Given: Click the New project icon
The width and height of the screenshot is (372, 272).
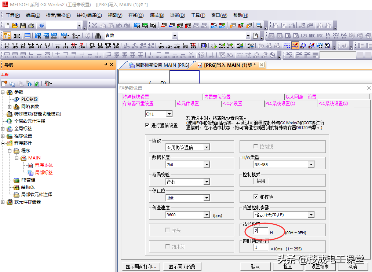Looking at the screenshot, I should coord(7,25).
